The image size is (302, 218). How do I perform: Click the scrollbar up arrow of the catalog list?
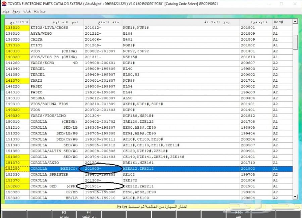tap(295, 21)
